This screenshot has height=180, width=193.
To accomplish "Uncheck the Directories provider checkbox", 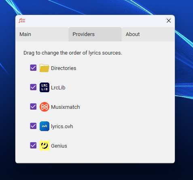I will tap(33, 68).
